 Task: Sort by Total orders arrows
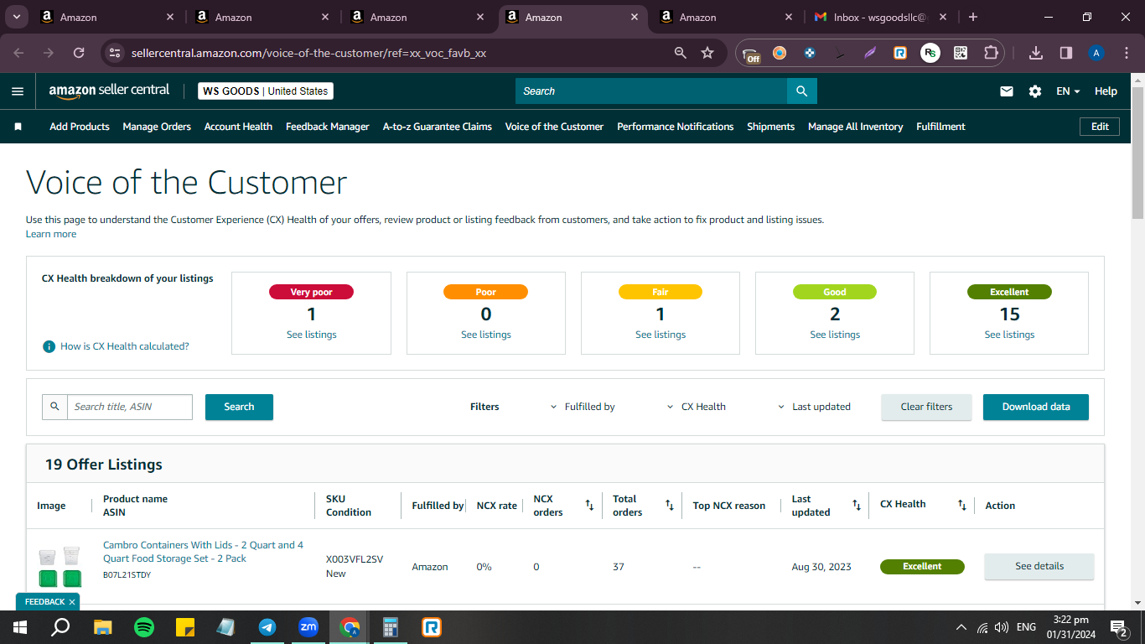tap(670, 505)
